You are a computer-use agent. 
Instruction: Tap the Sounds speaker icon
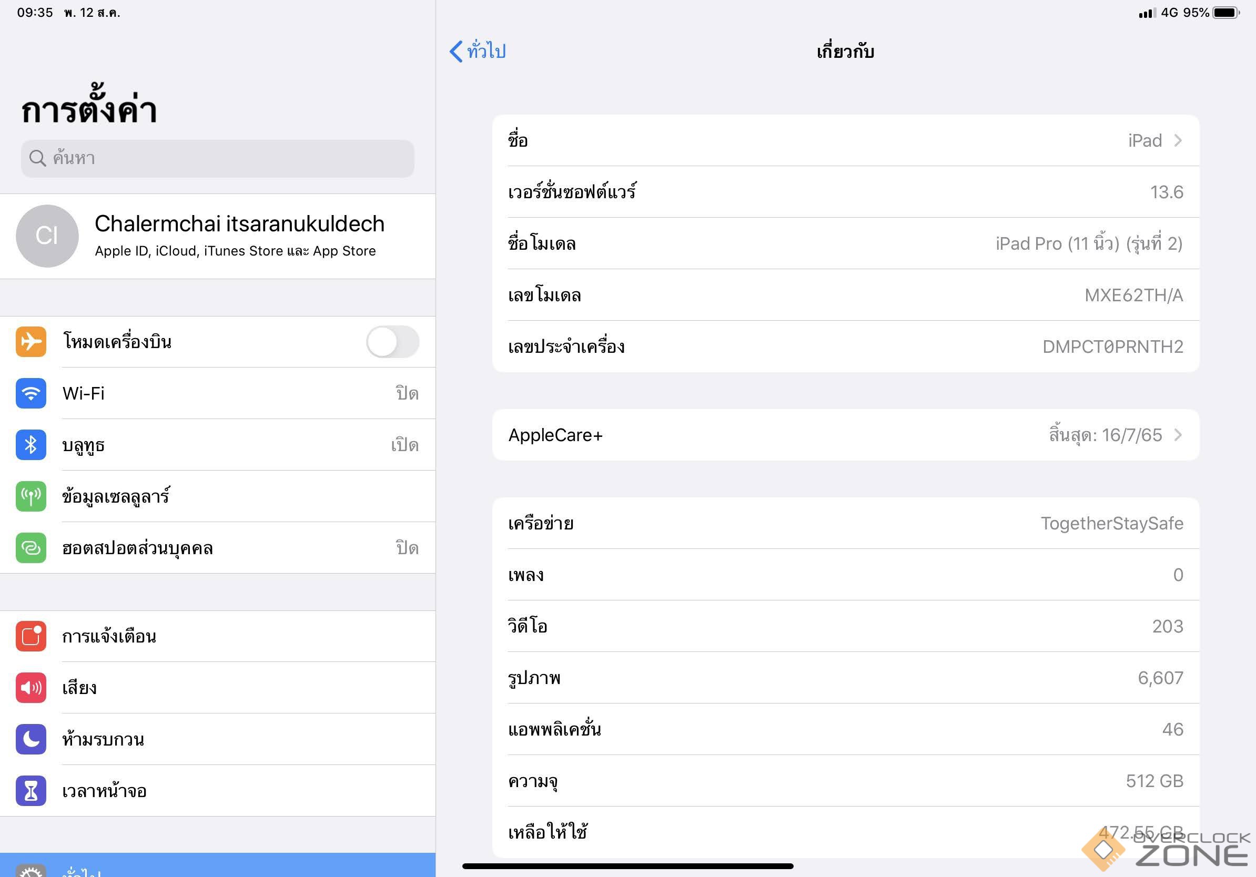[x=31, y=688]
